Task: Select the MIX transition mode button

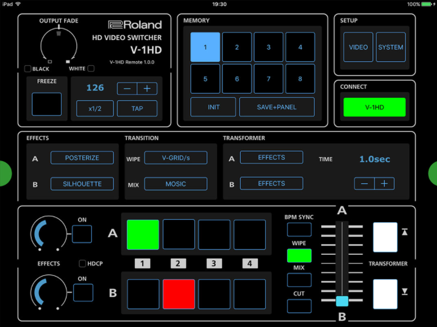Action: click(x=299, y=280)
